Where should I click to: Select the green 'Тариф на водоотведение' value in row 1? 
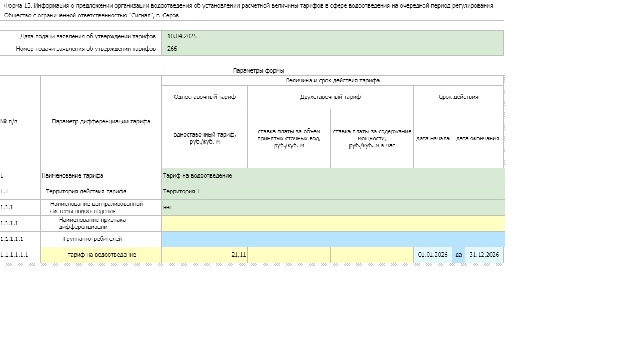[x=334, y=176]
